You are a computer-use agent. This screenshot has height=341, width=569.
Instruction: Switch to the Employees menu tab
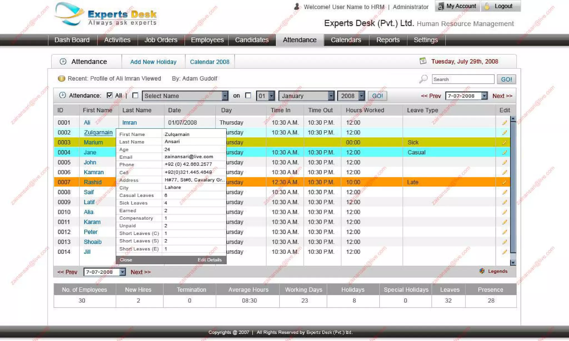[x=207, y=40]
